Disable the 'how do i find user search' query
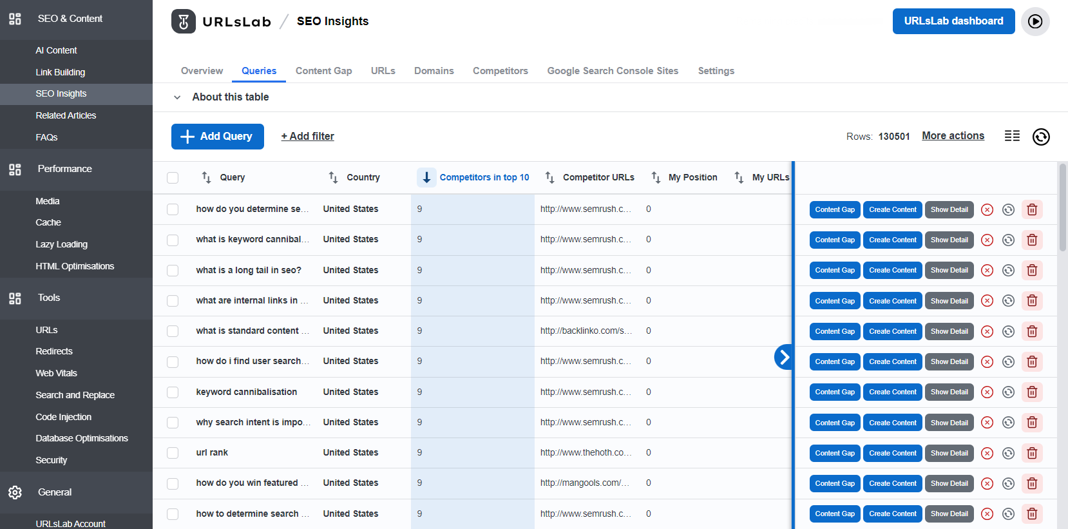1068x529 pixels. point(987,361)
